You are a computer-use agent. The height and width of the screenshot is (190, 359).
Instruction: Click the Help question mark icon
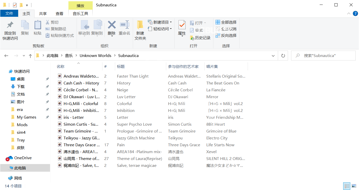(x=355, y=14)
